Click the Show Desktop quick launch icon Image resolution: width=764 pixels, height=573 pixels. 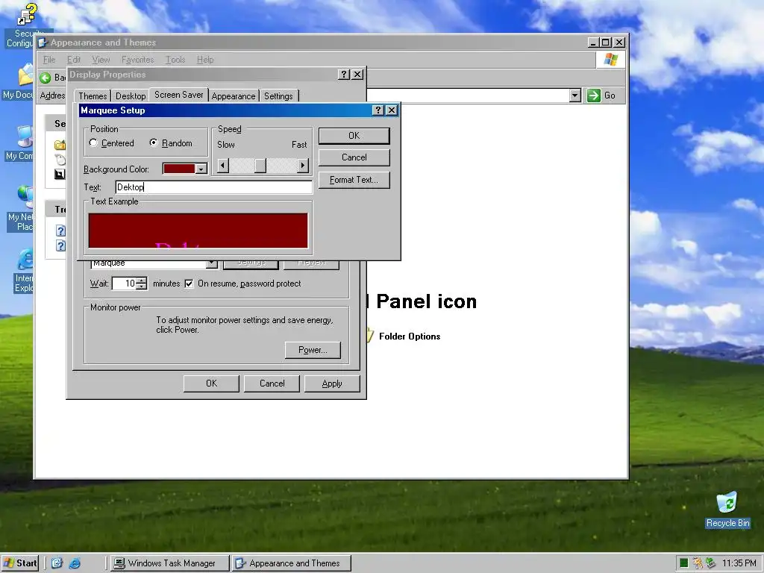(x=57, y=563)
